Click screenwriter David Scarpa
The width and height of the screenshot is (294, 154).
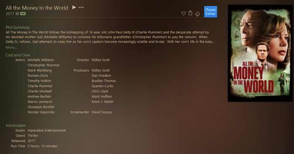[x=102, y=112]
